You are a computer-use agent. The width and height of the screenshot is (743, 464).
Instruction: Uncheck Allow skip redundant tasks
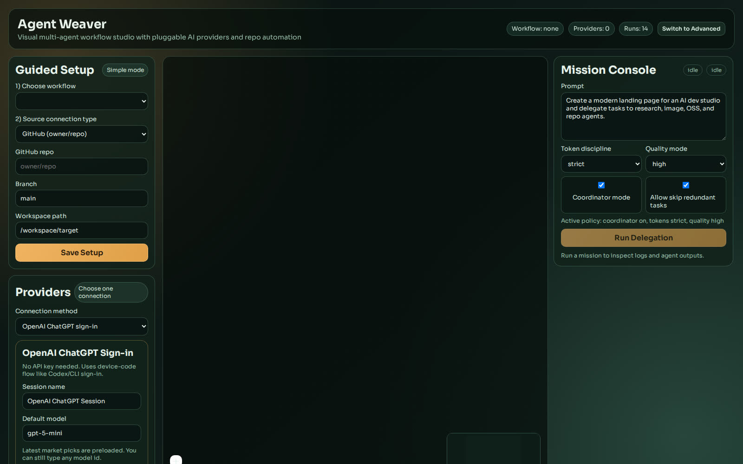[686, 185]
